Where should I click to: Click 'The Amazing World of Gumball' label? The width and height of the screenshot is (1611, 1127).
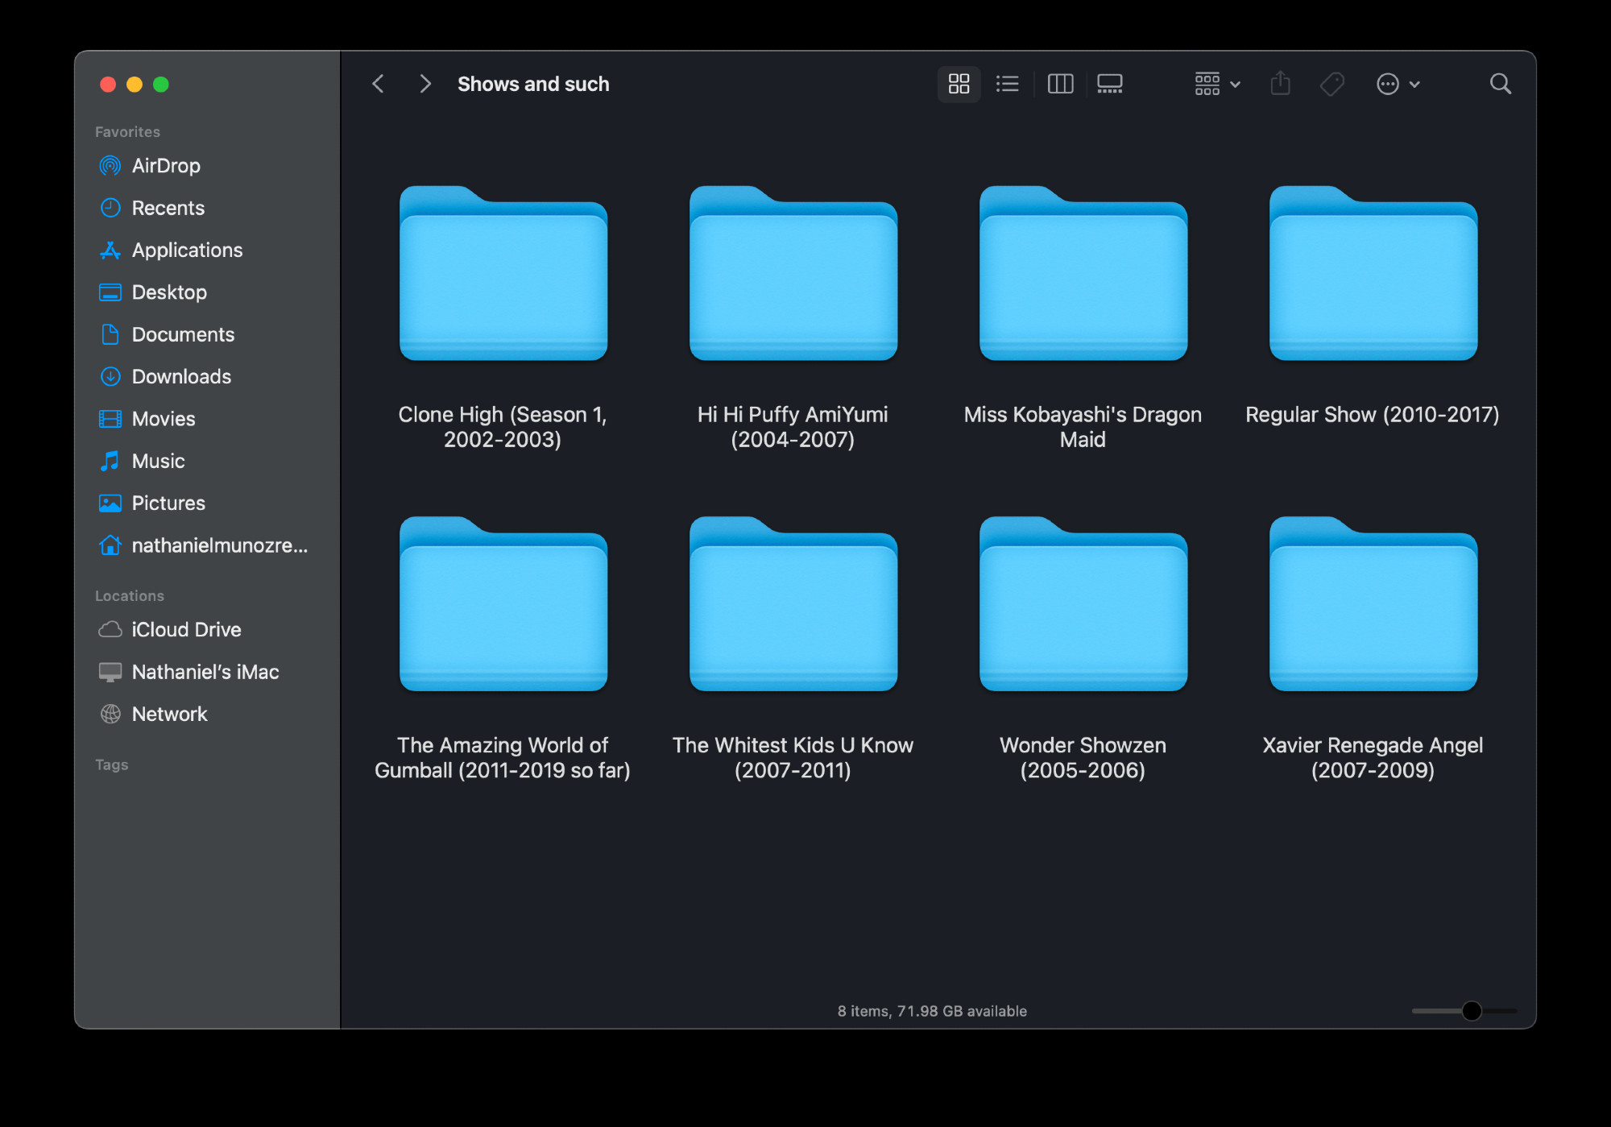pos(503,758)
